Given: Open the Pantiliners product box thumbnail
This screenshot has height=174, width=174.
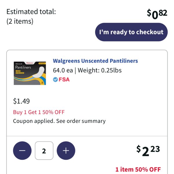Looking at the screenshot, I should (x=30, y=73).
